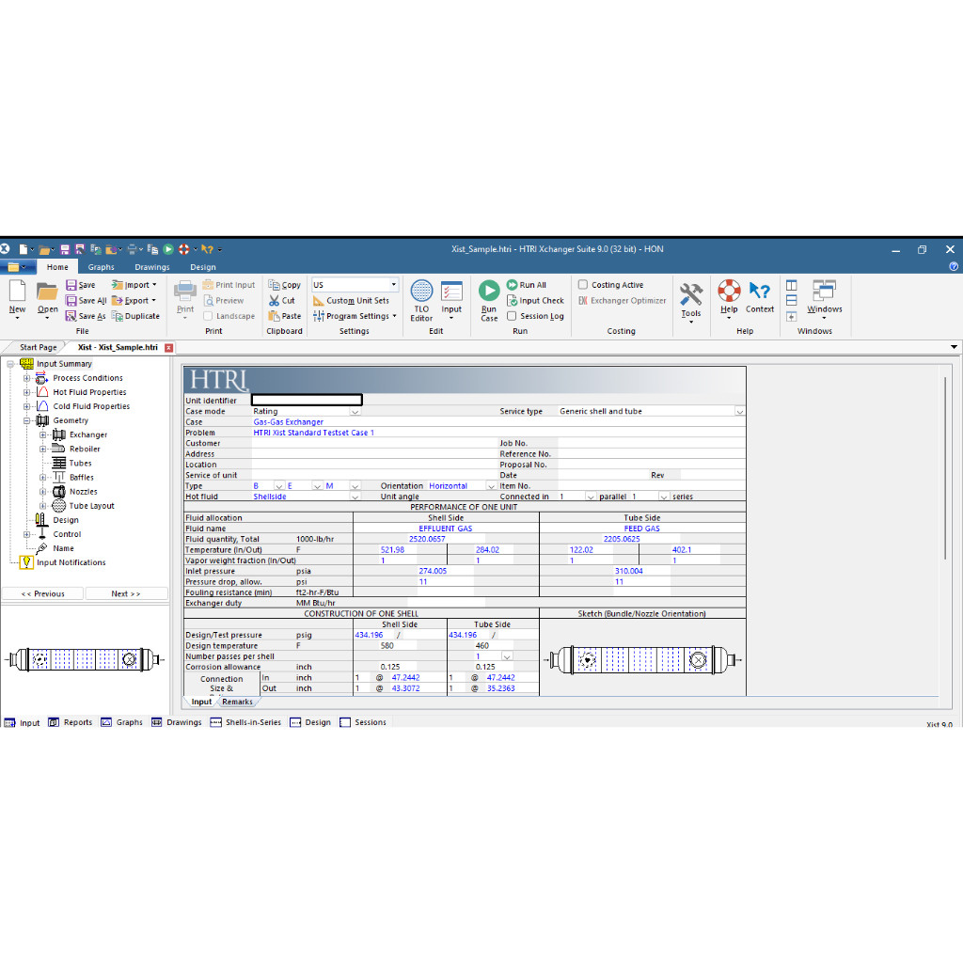Open Shells-in-Series in bottom bar
963x963 pixels.
(x=245, y=722)
